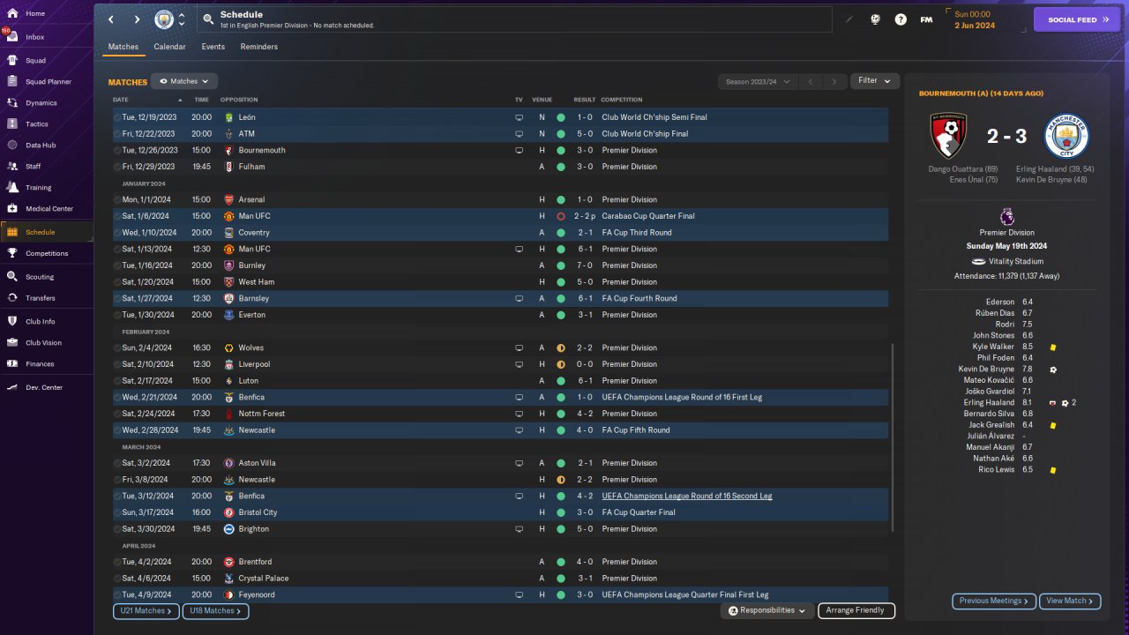Select the Liverpool match row
Screen dimensions: 1129x635
coord(500,364)
